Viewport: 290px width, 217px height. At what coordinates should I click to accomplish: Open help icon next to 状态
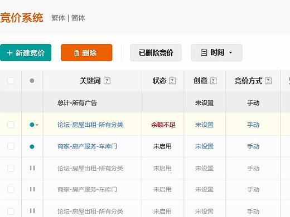point(172,81)
